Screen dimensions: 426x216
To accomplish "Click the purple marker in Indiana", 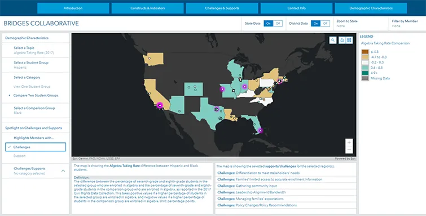I will tap(244, 87).
